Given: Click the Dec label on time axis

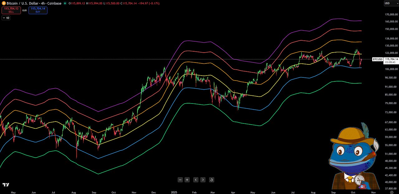Looking at the screenshot, I should click(154, 192).
